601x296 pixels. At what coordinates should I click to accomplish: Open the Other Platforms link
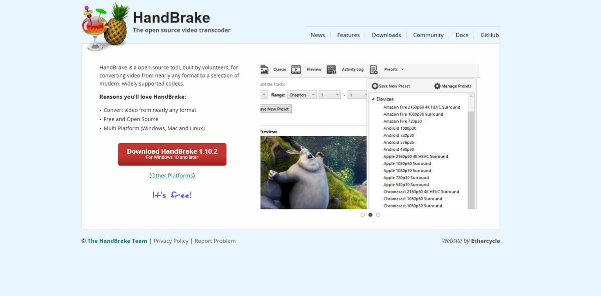[172, 176]
